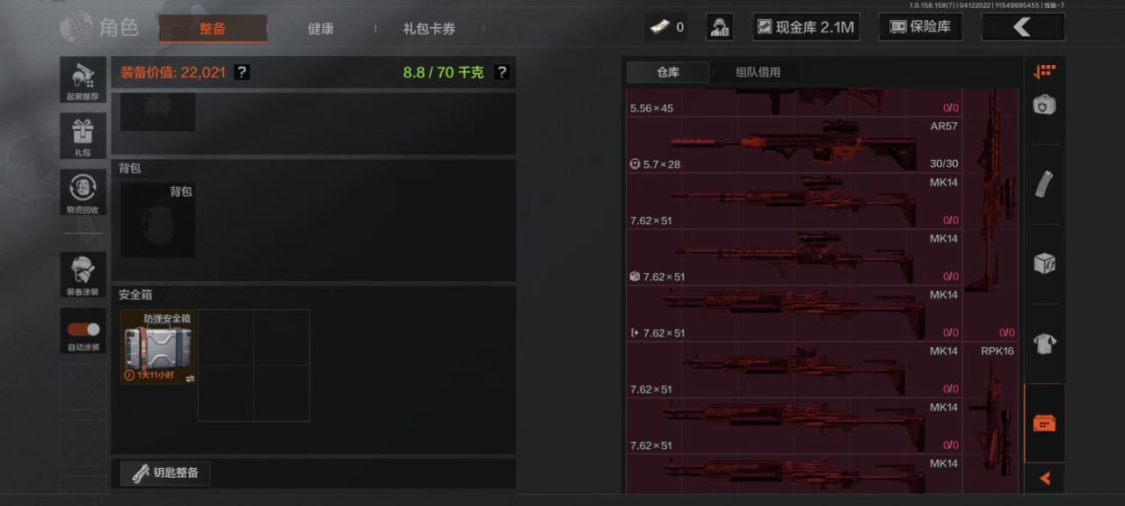Switch to the 健康 tab

pyautogui.click(x=321, y=28)
